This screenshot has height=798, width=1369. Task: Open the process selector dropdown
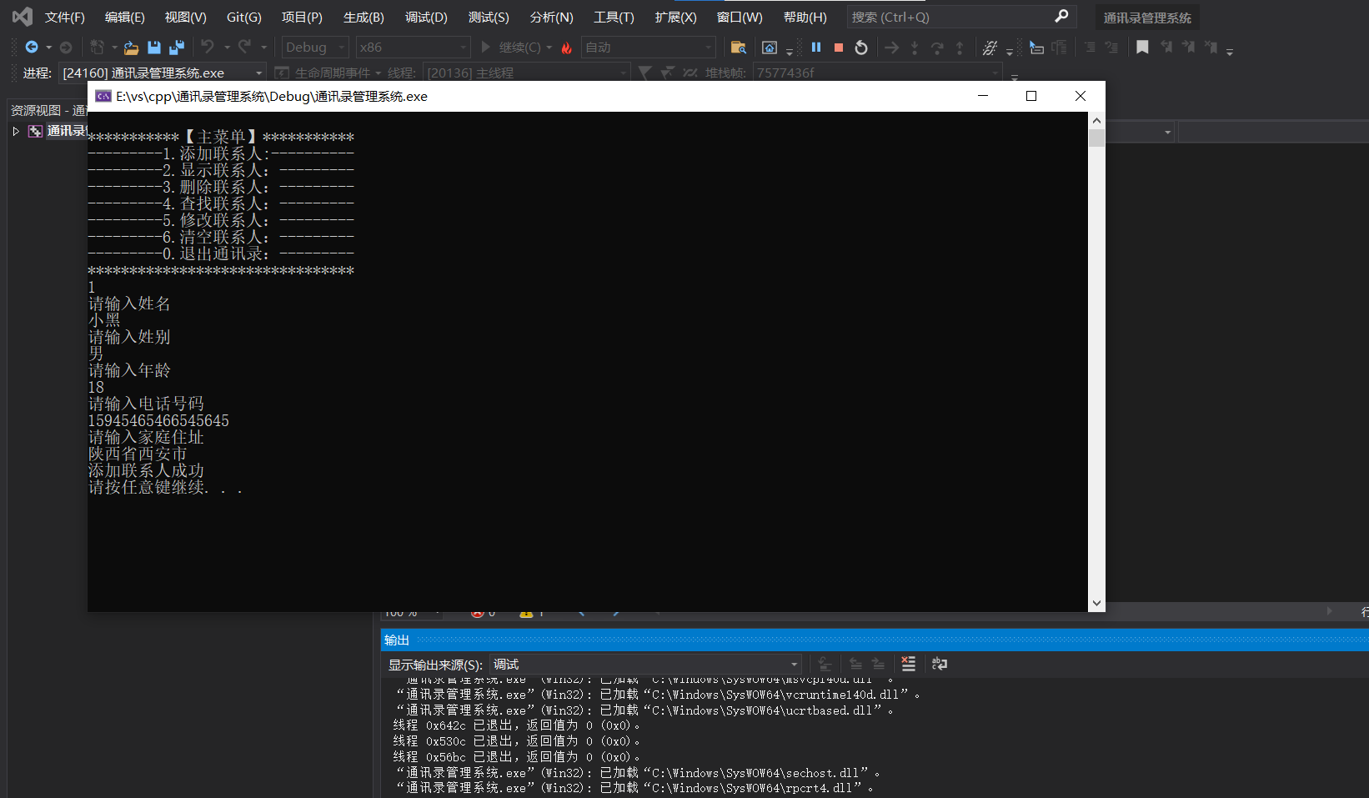pyautogui.click(x=163, y=73)
